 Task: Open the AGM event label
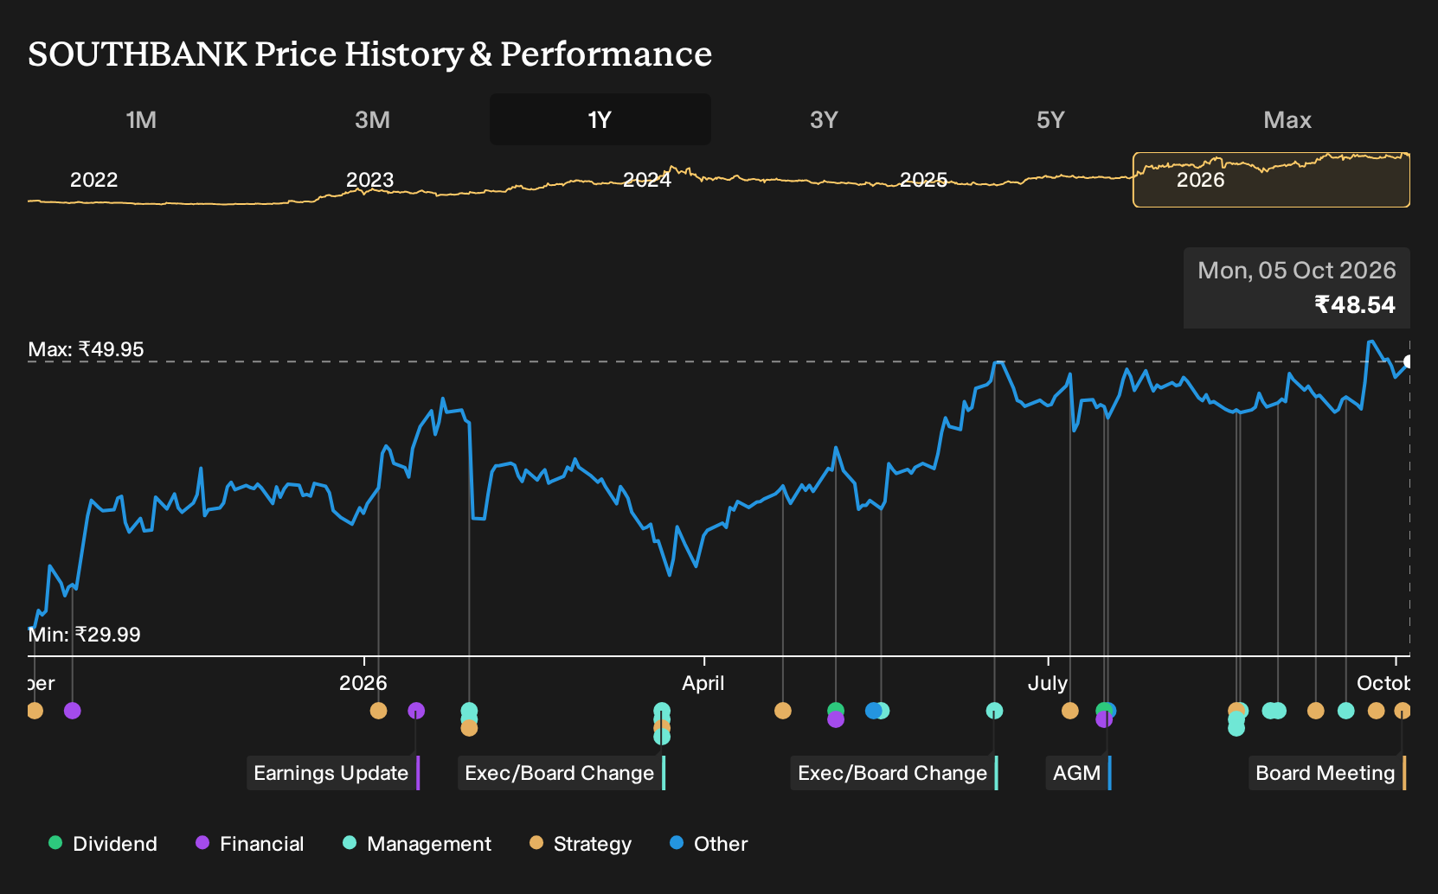tap(1079, 773)
